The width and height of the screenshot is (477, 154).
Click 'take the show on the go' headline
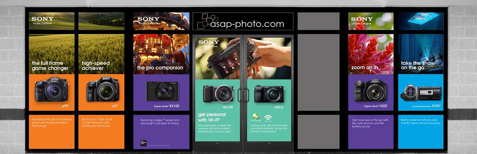(x=418, y=65)
